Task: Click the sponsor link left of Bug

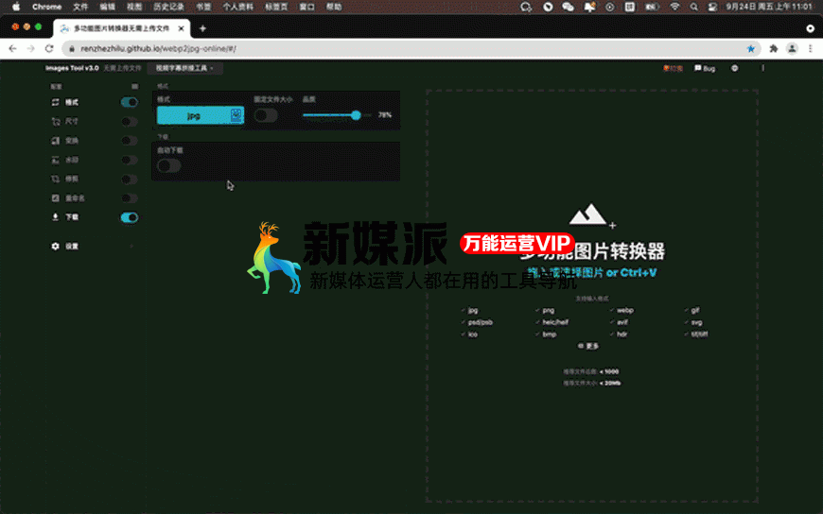Action: tap(673, 68)
